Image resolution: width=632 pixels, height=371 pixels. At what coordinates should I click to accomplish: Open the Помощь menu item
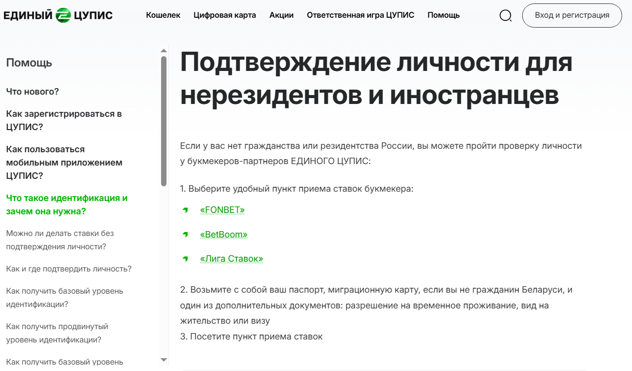(x=443, y=15)
